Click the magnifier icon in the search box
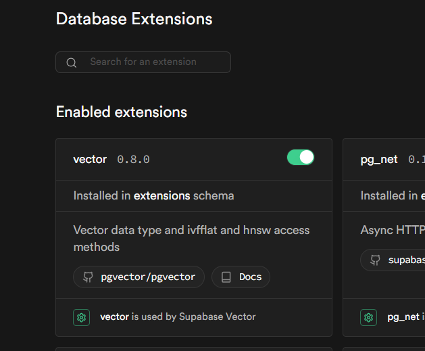This screenshot has width=425, height=351. (x=71, y=62)
